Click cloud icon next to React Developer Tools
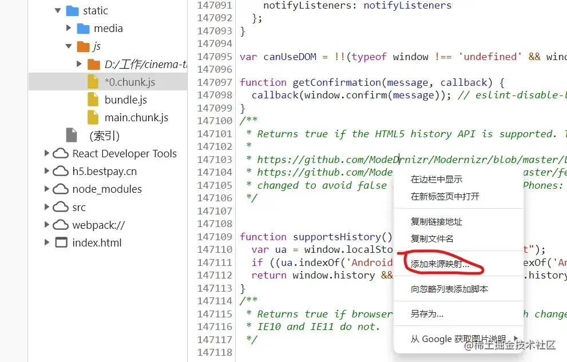Viewport: 567px width, 362px height. [x=61, y=153]
